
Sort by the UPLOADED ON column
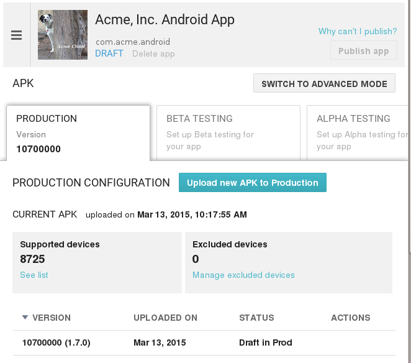point(165,318)
